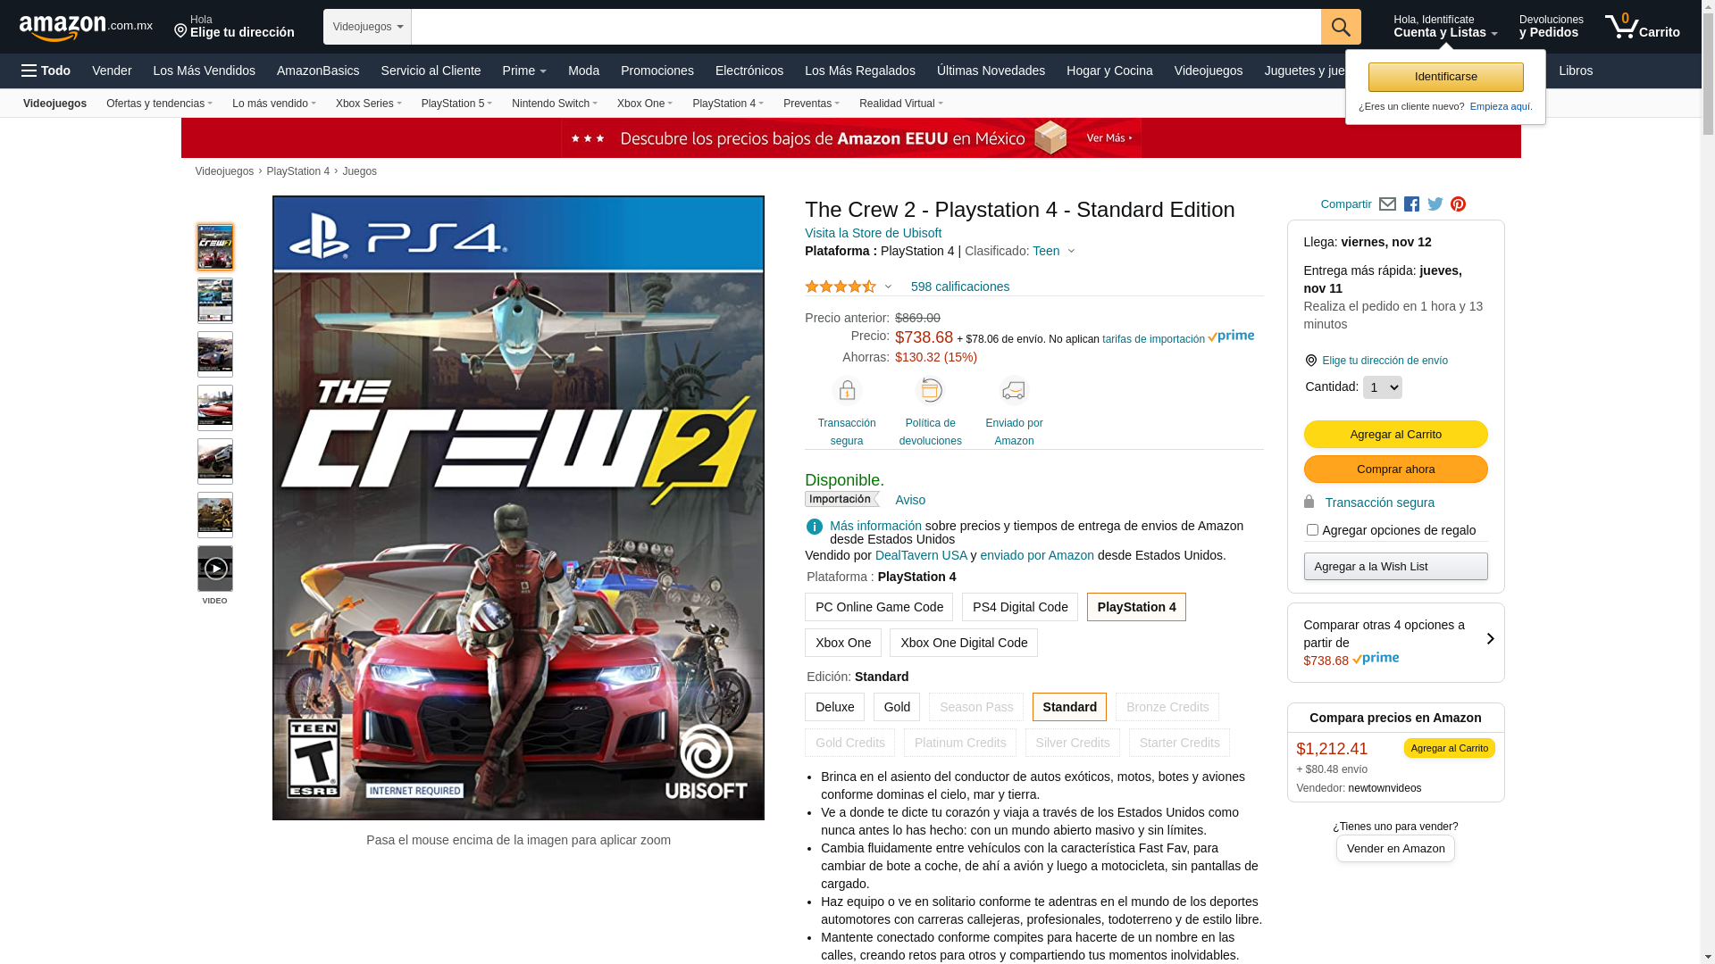Open the Todo hamburger menu
Screen dimensions: 1715x964
46,71
